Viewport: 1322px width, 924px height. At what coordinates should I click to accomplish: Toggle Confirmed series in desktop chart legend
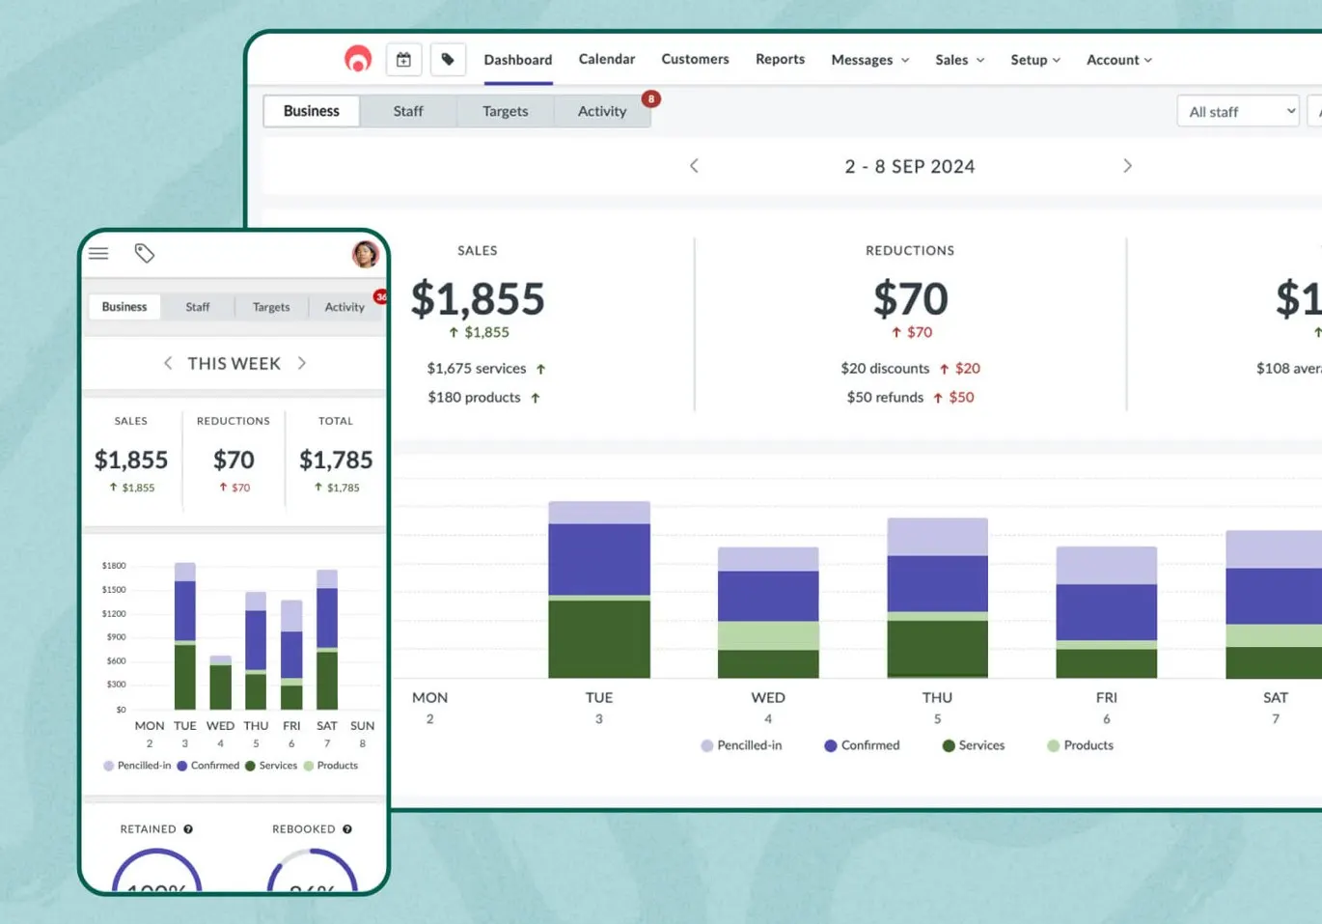coord(862,745)
